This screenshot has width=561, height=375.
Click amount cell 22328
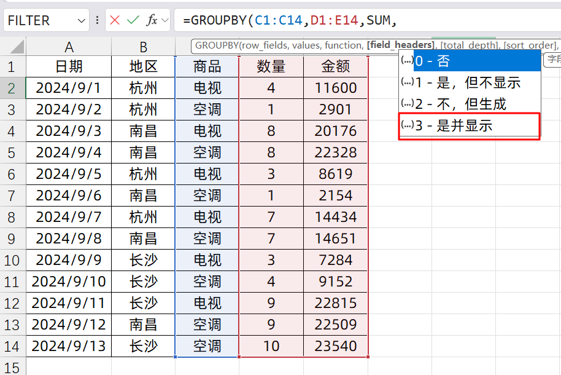[336, 152]
